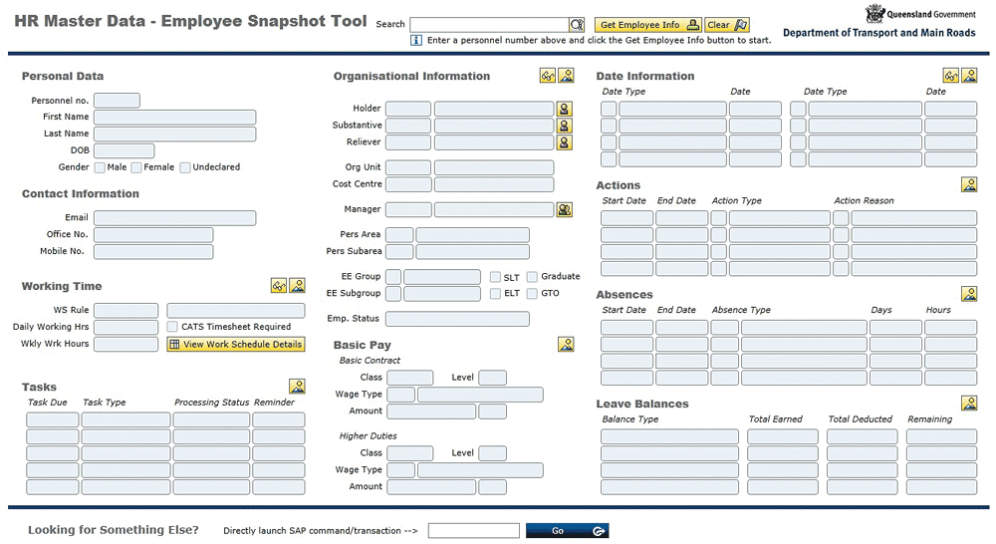Click the Mobile No. field

click(x=153, y=252)
